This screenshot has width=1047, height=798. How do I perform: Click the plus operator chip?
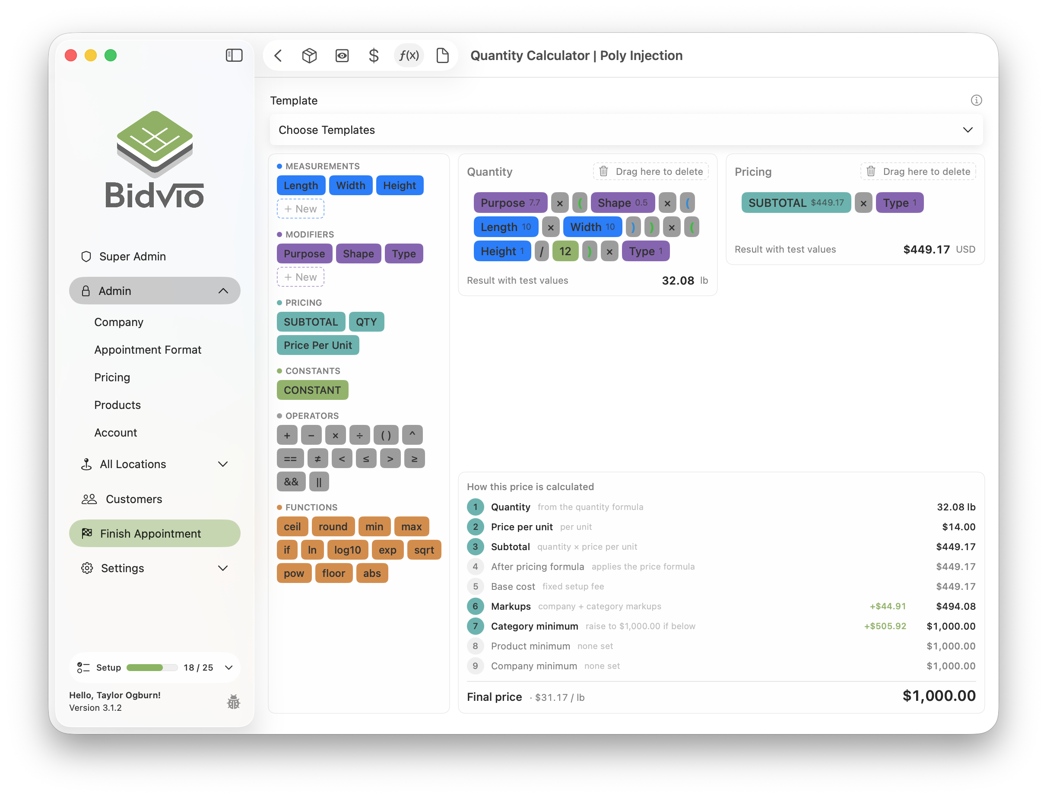tap(287, 435)
